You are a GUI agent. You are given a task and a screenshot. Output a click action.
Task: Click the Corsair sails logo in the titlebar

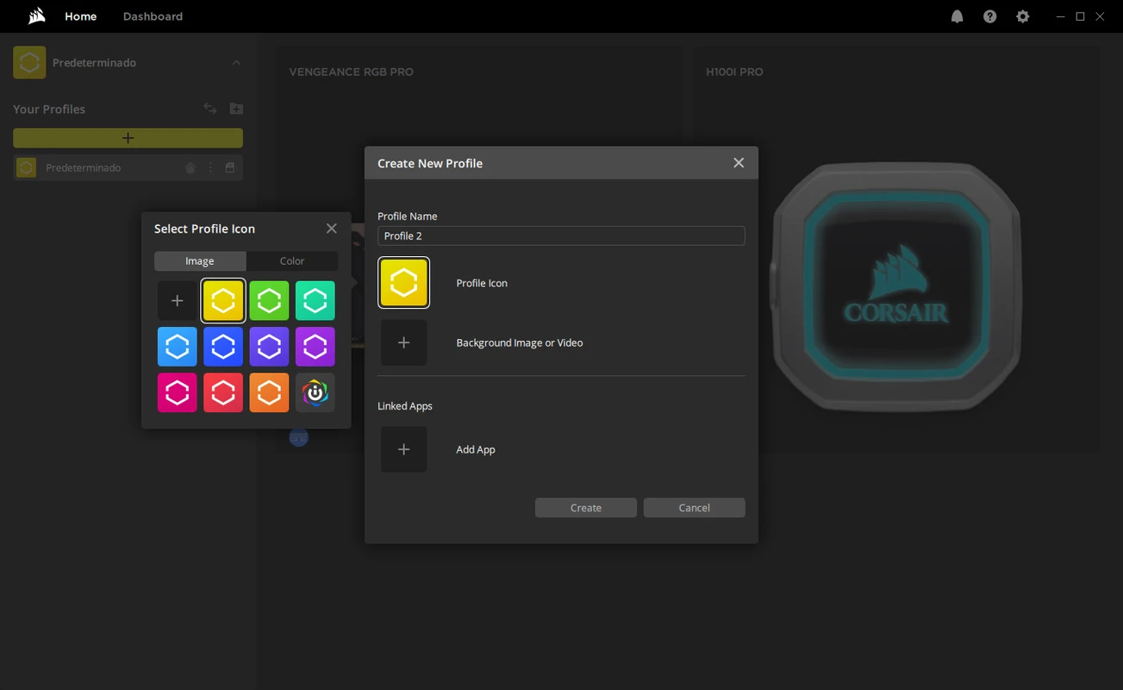[35, 16]
